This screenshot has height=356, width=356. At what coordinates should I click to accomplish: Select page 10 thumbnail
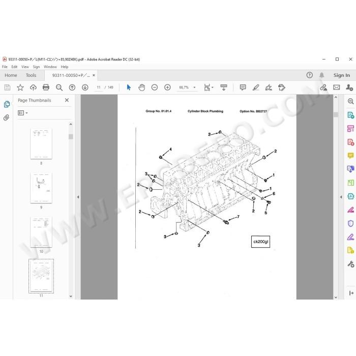pyautogui.click(x=41, y=232)
